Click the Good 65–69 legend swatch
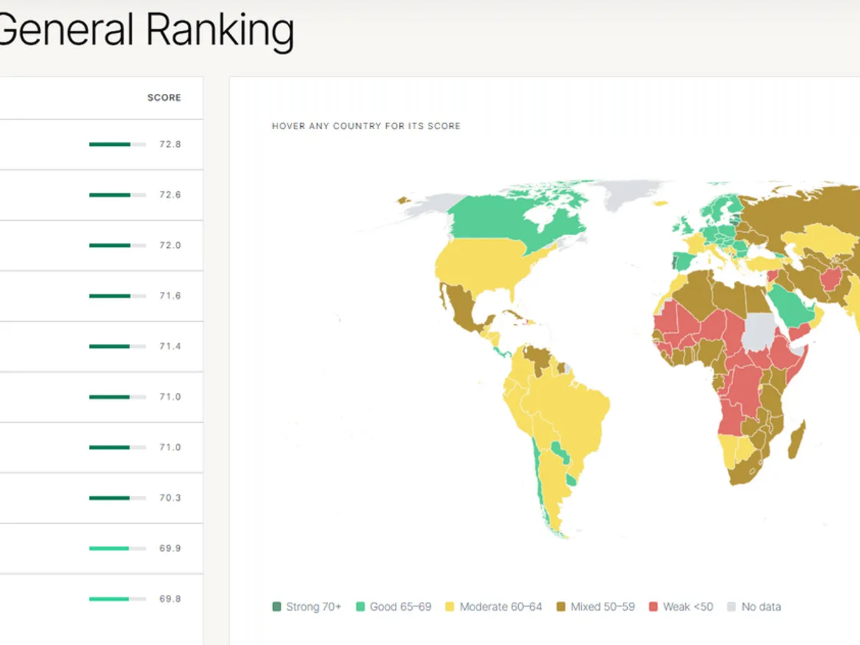 pyautogui.click(x=360, y=606)
